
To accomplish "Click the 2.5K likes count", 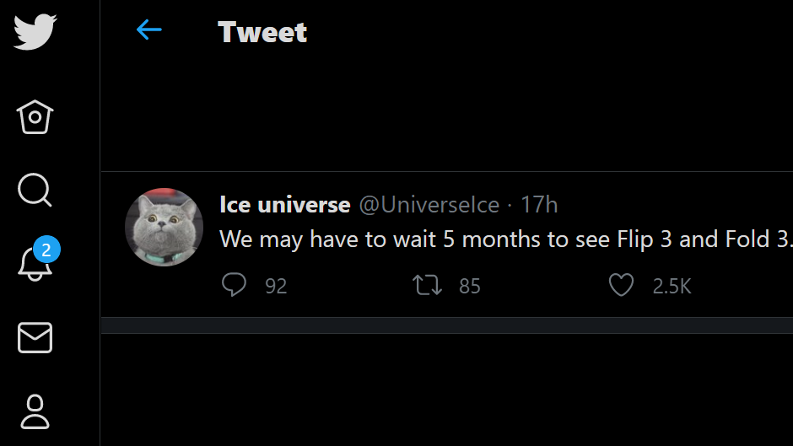I will click(x=672, y=287).
